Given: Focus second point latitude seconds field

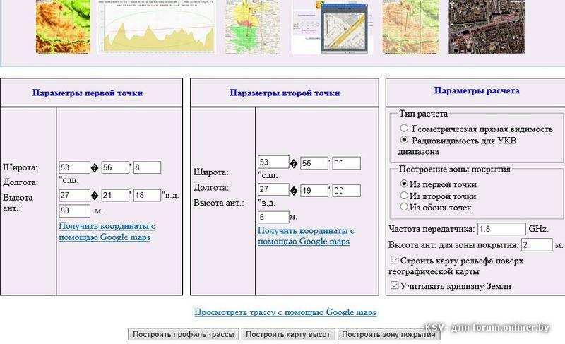Looking at the screenshot, I should (346, 163).
